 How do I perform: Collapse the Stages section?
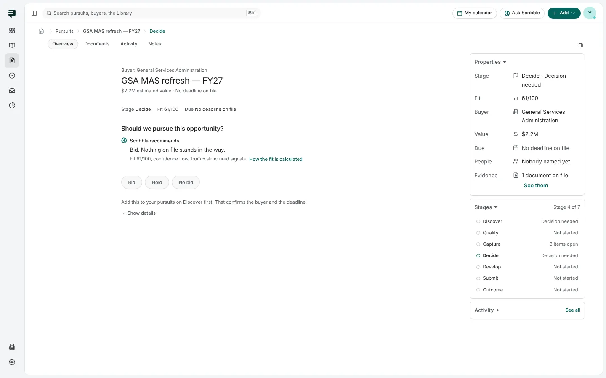(486, 207)
